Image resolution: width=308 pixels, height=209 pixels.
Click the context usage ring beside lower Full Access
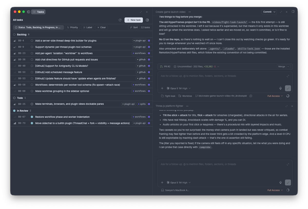287,190
